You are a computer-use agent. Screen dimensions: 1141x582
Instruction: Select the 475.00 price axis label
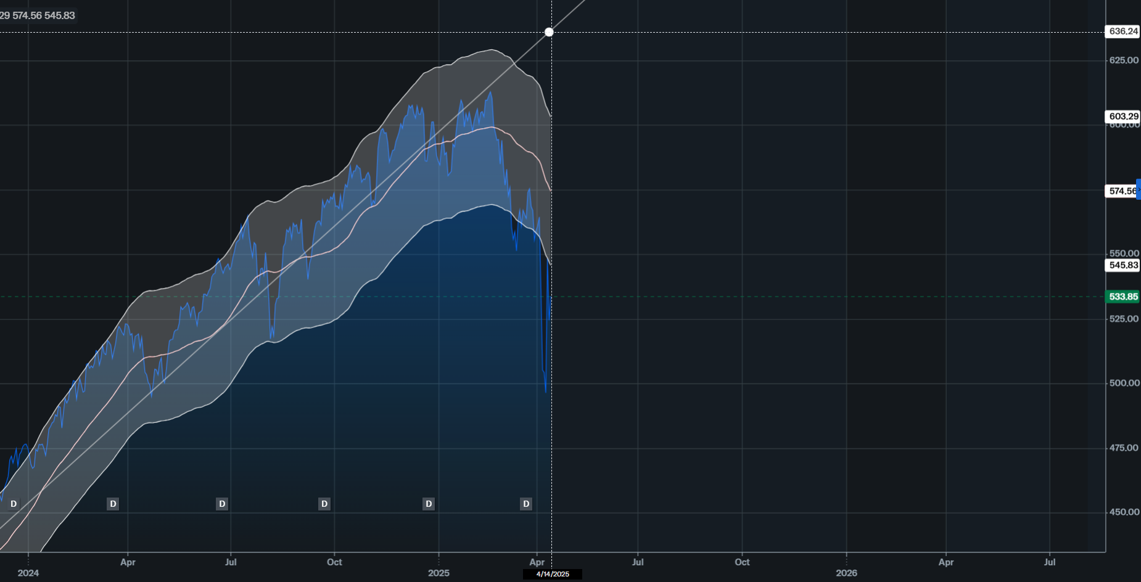(x=1124, y=448)
